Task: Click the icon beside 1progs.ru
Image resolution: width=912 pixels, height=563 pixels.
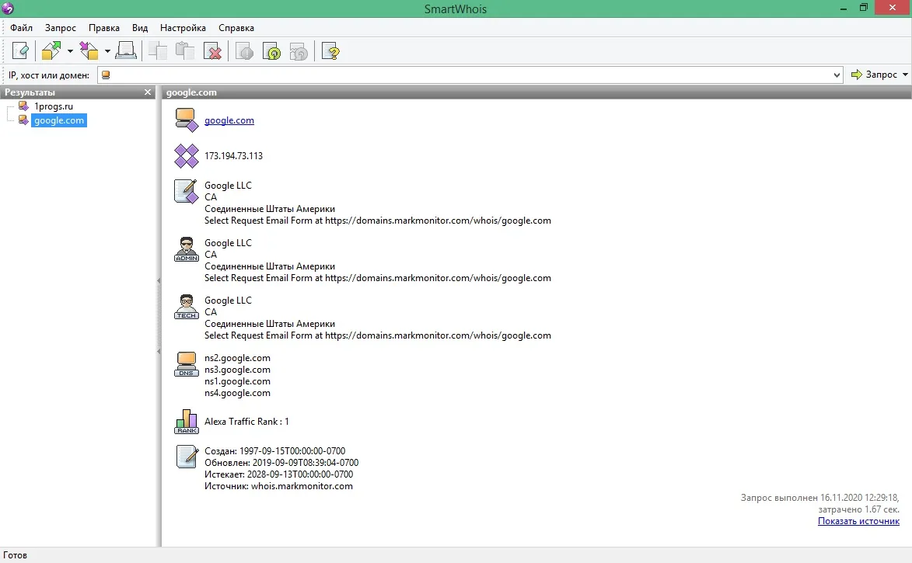Action: [x=23, y=106]
